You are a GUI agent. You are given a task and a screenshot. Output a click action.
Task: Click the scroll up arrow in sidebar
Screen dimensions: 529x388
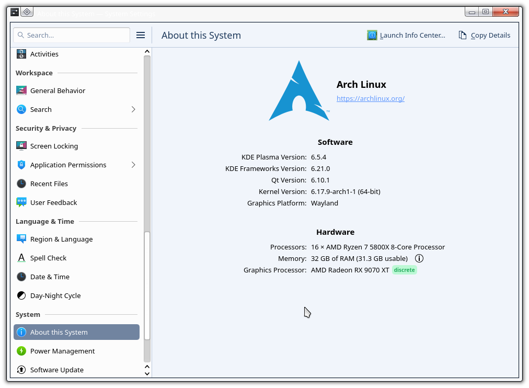(x=147, y=51)
